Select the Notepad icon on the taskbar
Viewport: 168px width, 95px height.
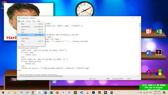39,92
